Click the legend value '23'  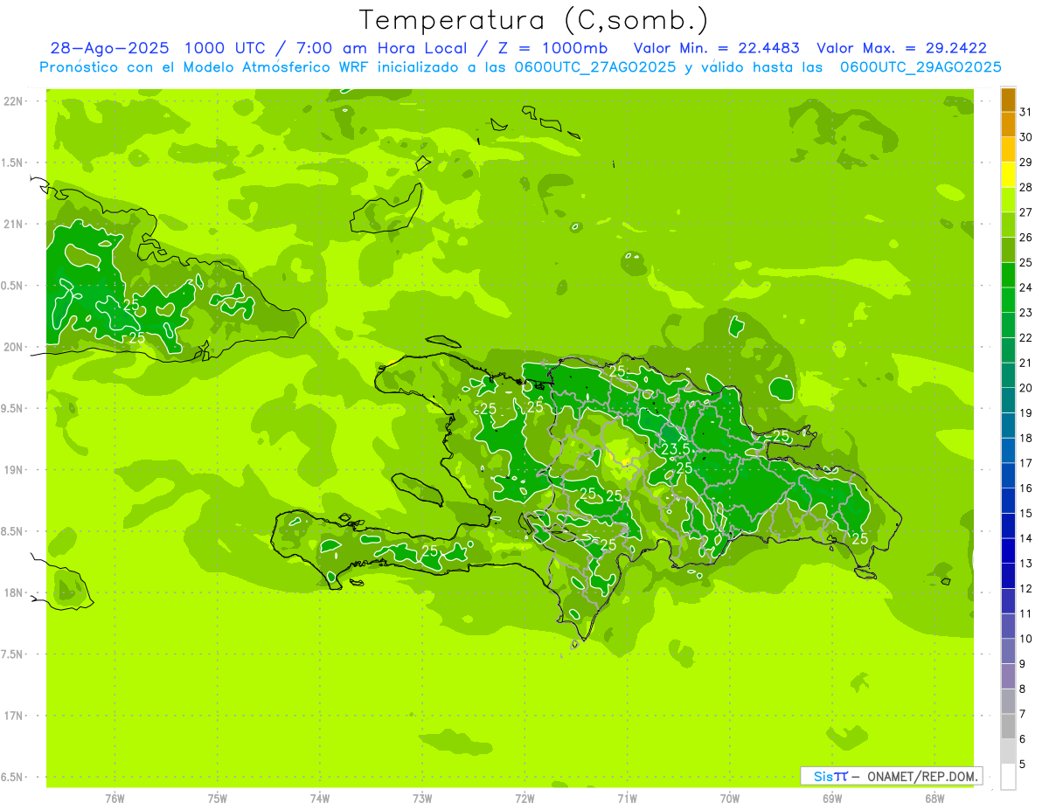point(1026,313)
